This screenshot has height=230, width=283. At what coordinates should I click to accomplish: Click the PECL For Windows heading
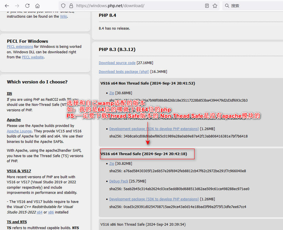(x=28, y=41)
